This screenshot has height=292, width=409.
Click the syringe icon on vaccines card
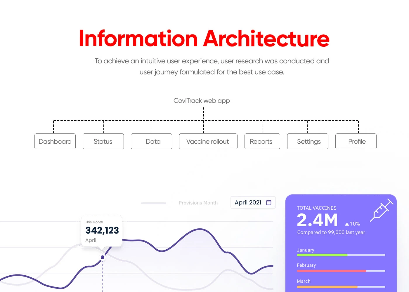(x=382, y=210)
